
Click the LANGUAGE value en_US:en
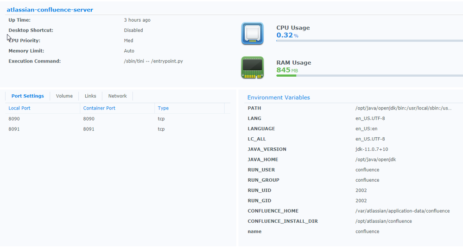(367, 129)
